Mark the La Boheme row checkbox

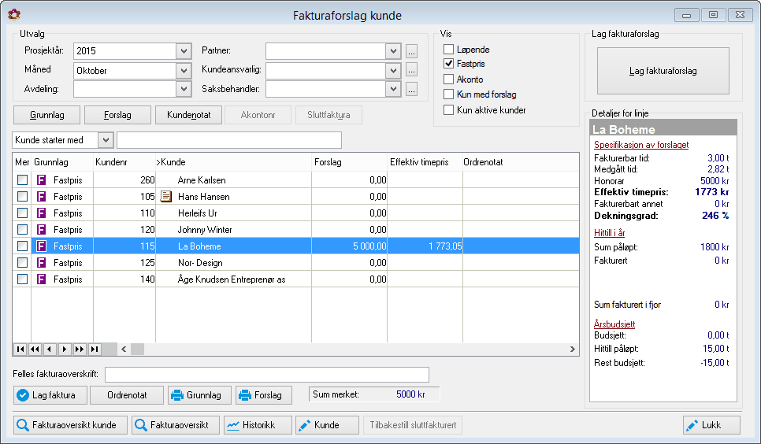(x=22, y=246)
